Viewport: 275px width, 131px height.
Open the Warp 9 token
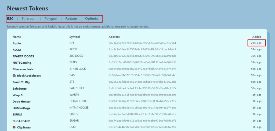click(x=17, y=95)
